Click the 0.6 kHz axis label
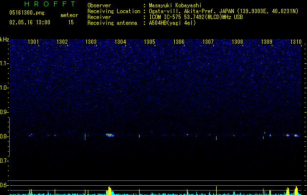This screenshot has width=307, height=195. 4,185
